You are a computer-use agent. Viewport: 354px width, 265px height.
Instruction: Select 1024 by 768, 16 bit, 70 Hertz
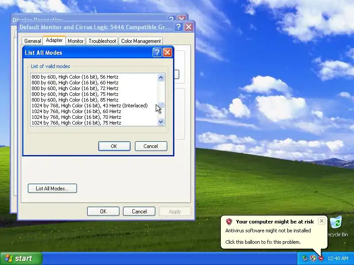click(x=94, y=117)
